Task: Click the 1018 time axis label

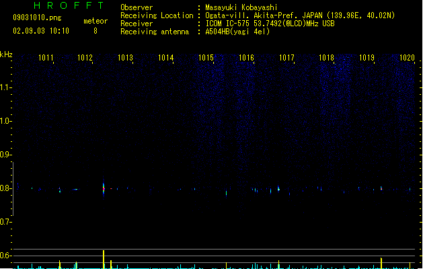Action: pos(326,58)
